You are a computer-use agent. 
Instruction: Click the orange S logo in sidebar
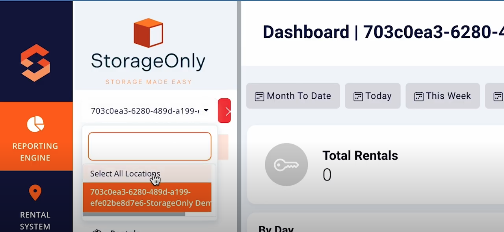pyautogui.click(x=35, y=63)
